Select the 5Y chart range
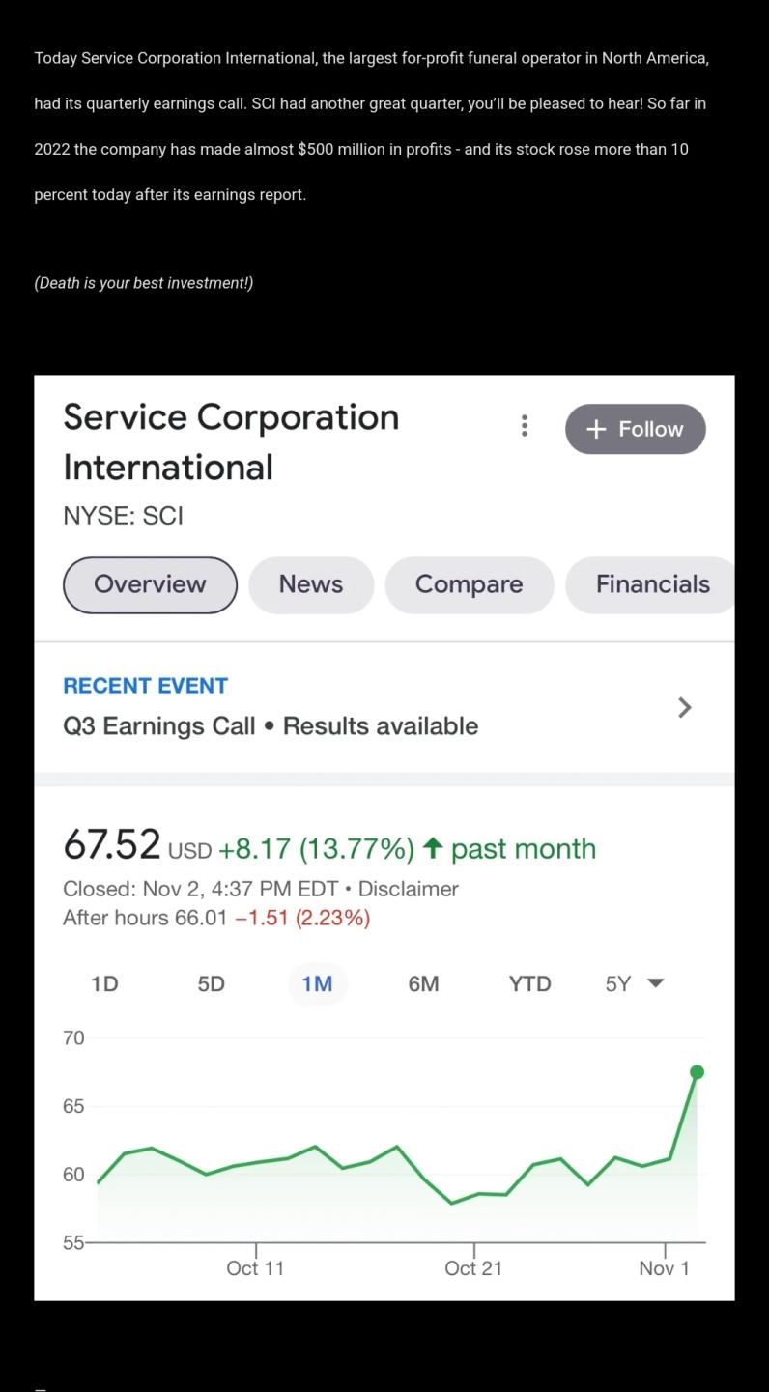The width and height of the screenshot is (769, 1392). click(617, 984)
